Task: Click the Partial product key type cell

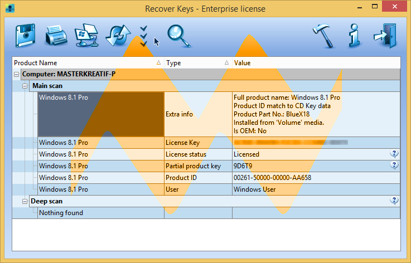Action: [x=198, y=166]
